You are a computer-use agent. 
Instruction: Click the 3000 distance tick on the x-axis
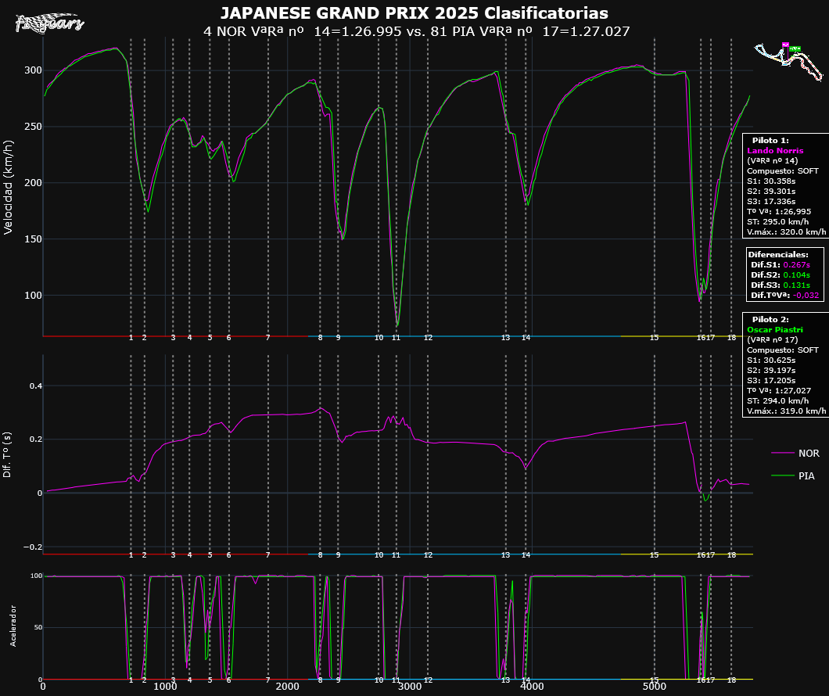410,687
